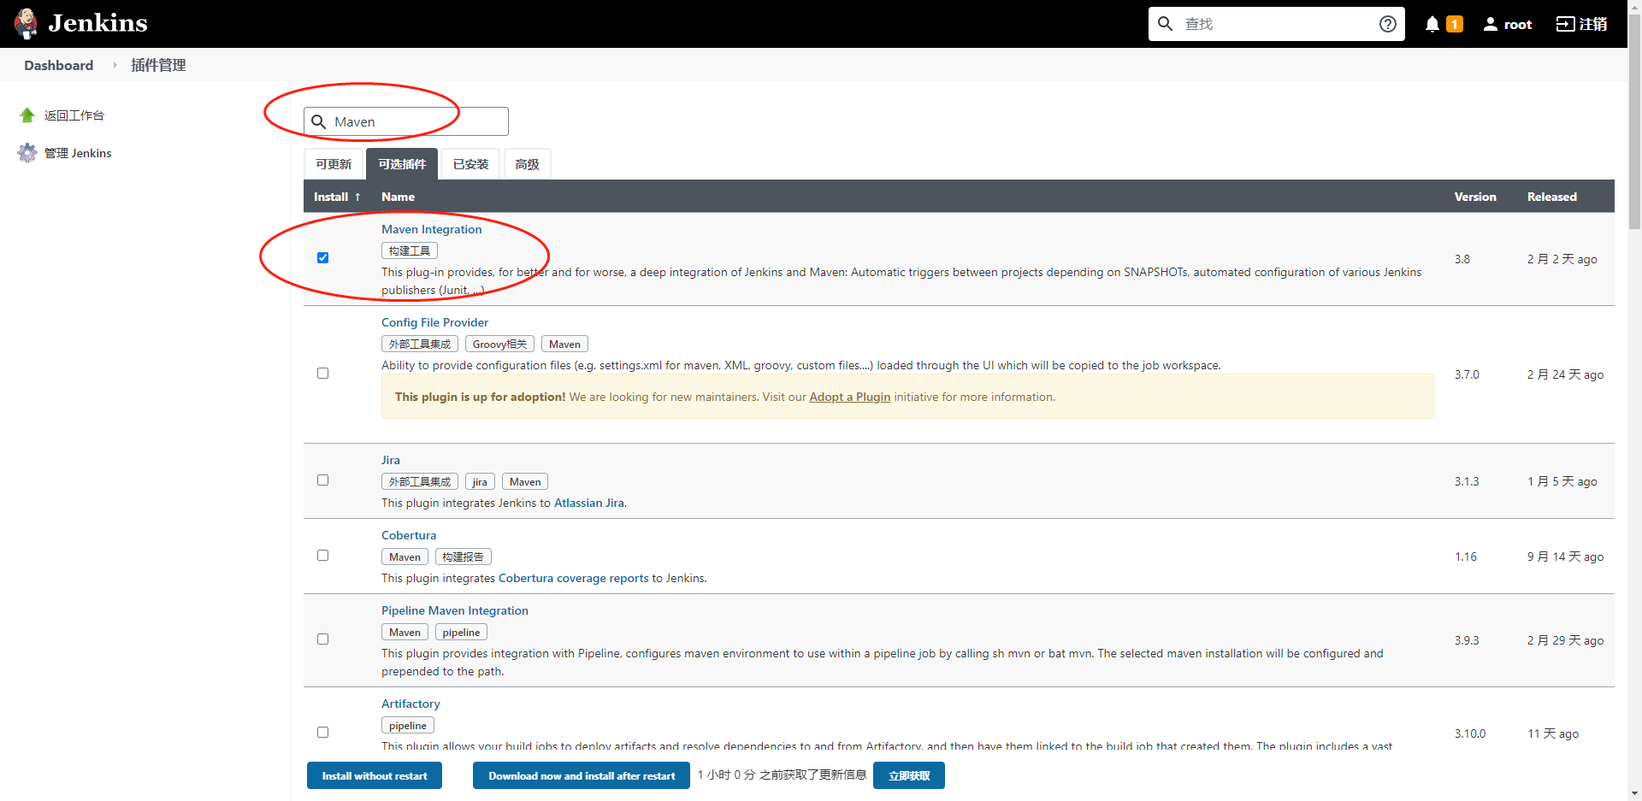The image size is (1642, 801).
Task: Click the Maven tag in Jira row
Action: (x=525, y=481)
